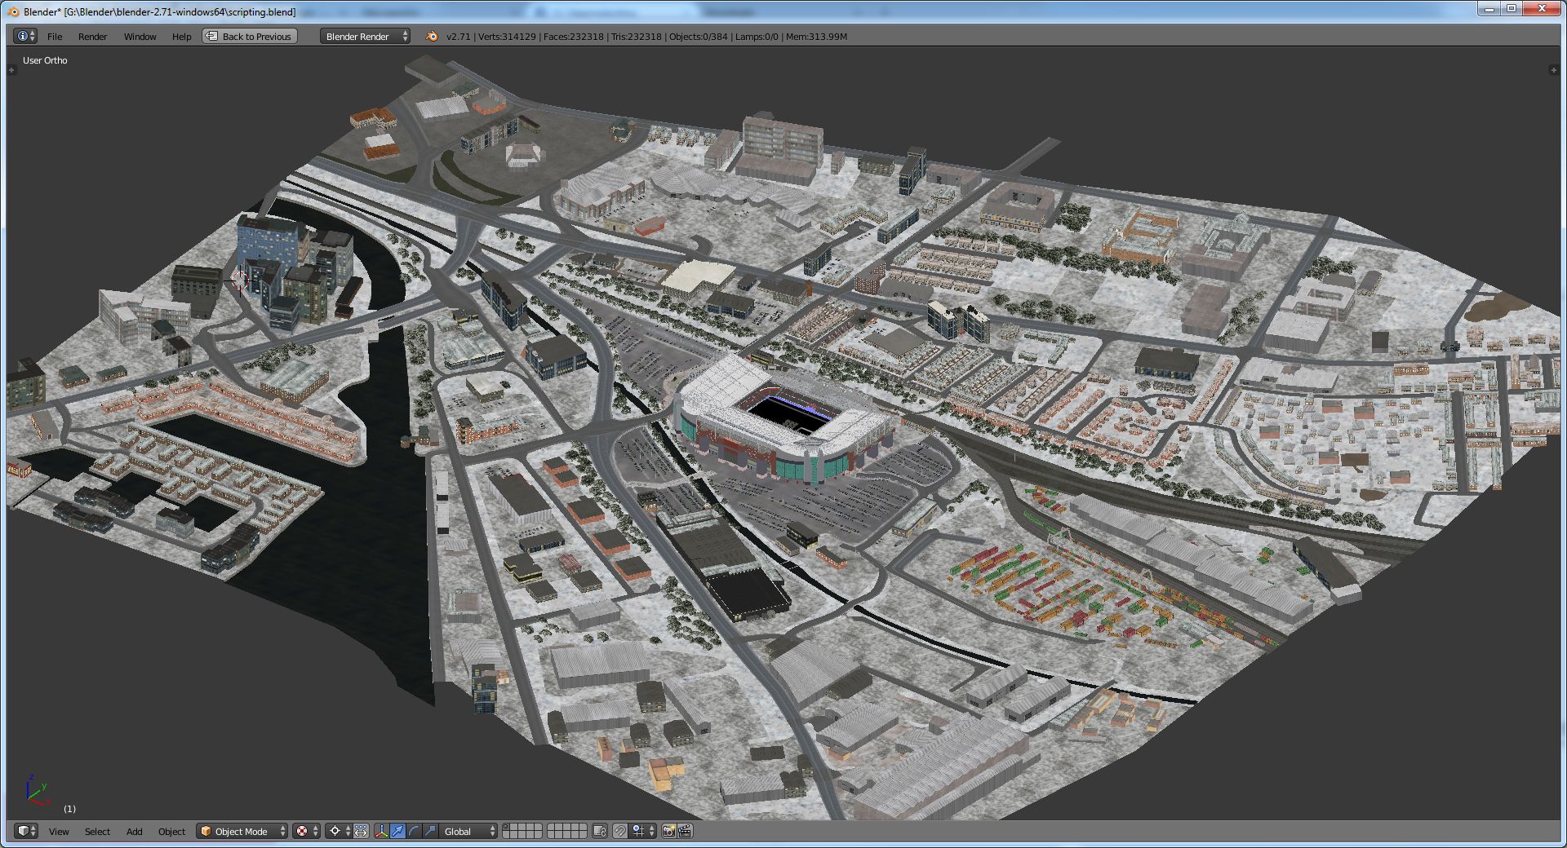Open the File menu
1567x848 pixels.
[x=55, y=36]
